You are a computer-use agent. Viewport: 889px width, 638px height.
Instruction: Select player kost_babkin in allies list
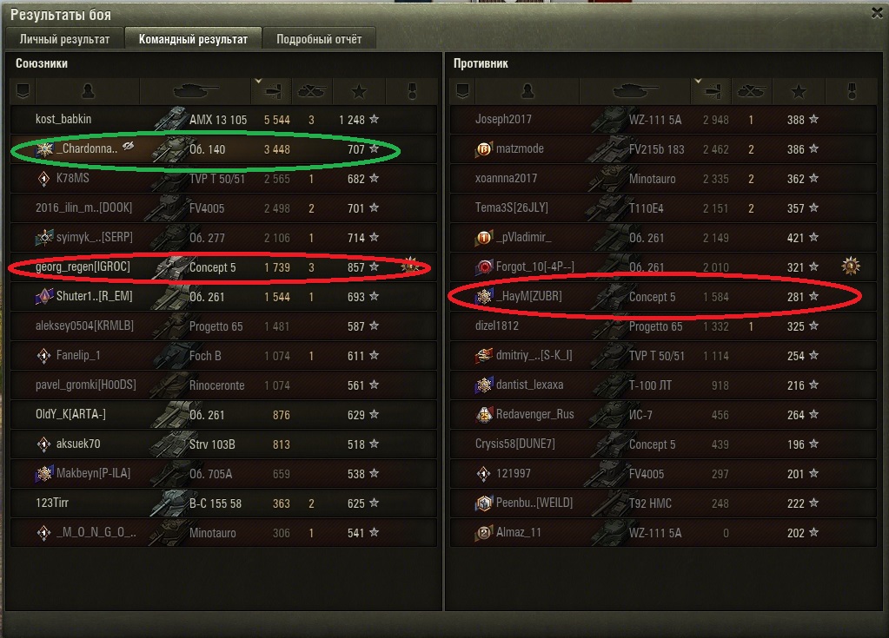coord(223,120)
